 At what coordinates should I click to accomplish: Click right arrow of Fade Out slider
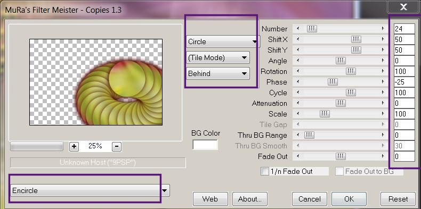(383, 156)
